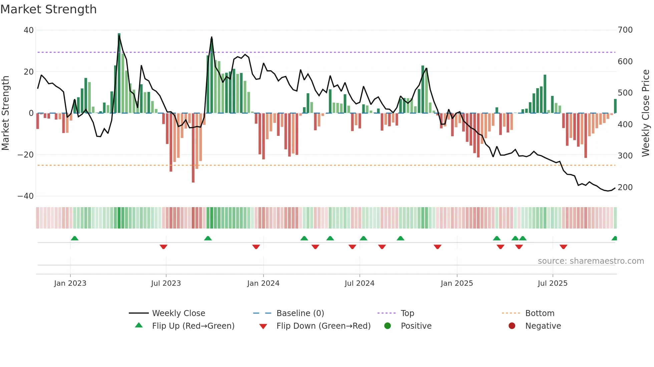This screenshot has height=367, width=654.
Task: Click the green Positive circle legend icon
Action: point(387,326)
